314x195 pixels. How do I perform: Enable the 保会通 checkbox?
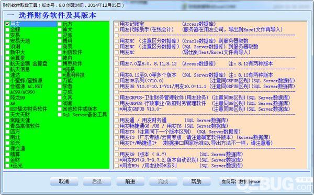pos(7,149)
